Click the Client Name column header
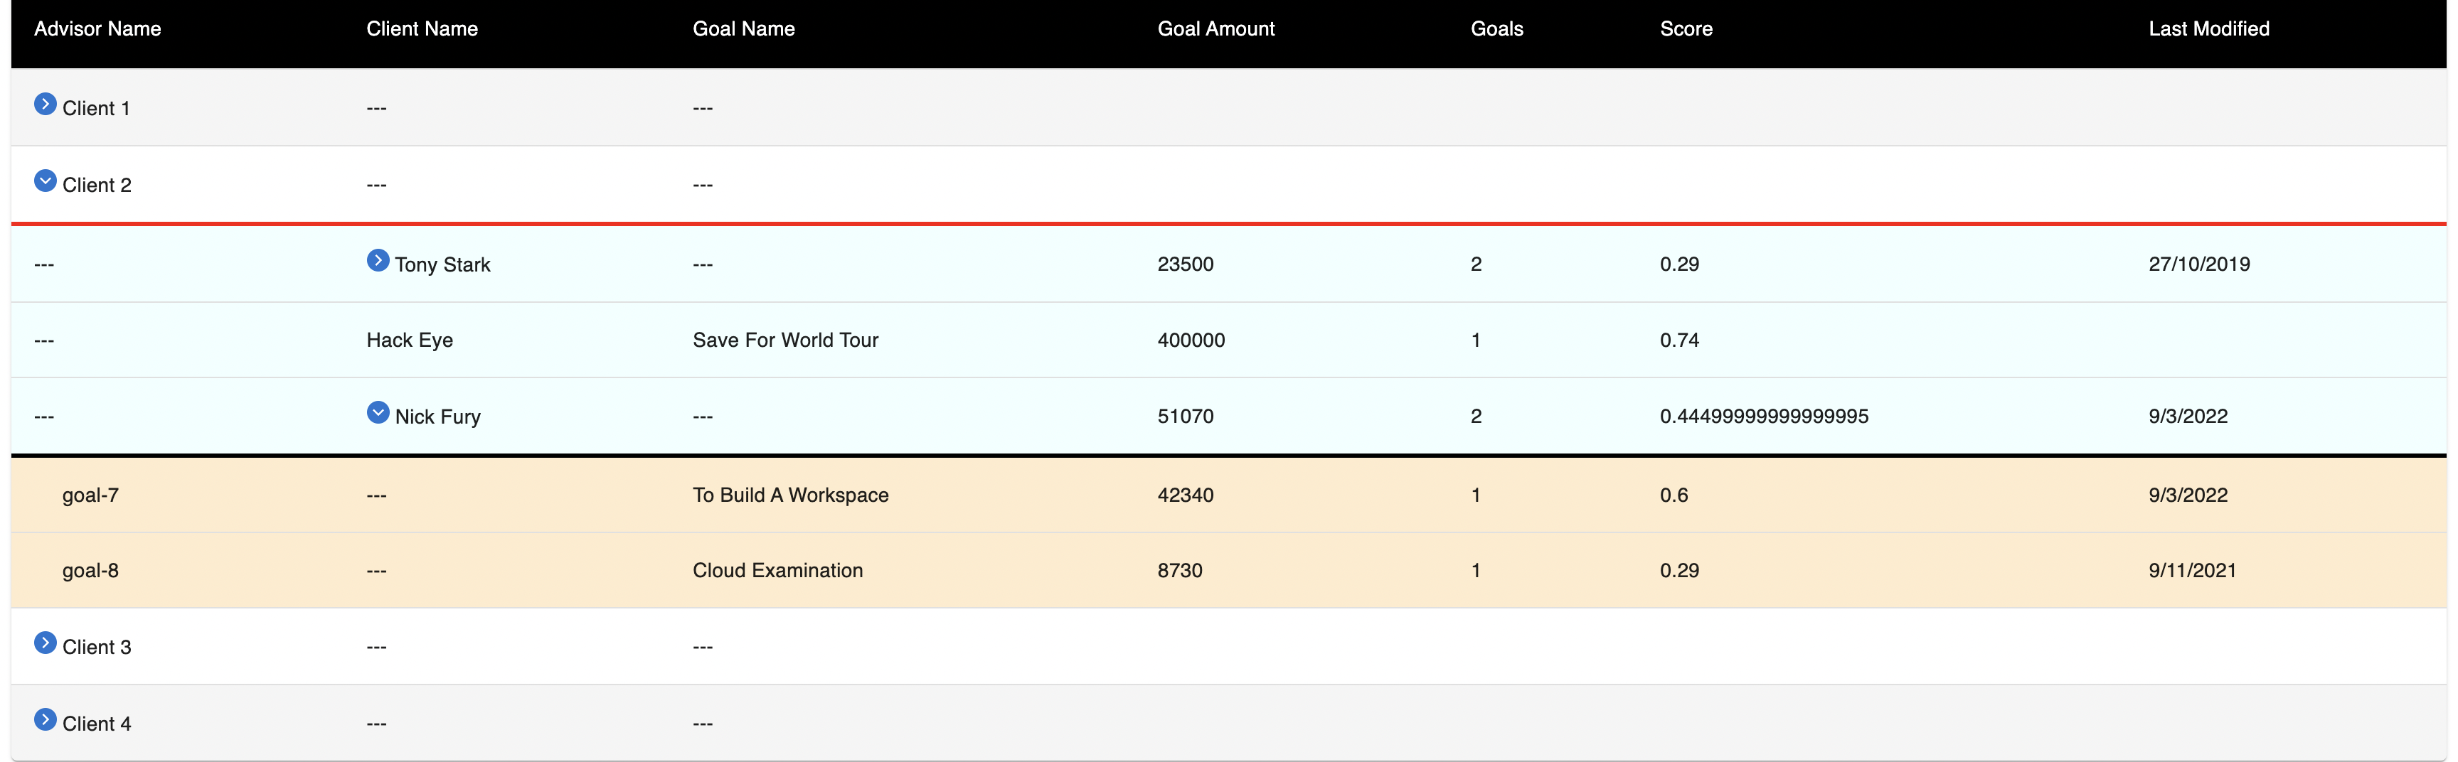The height and width of the screenshot is (762, 2458). click(x=422, y=28)
